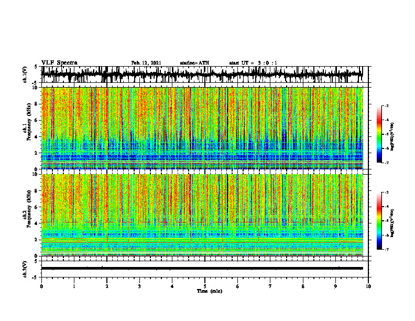The height and width of the screenshot is (321, 415).
Task: Click the ch.2 spectrogram panel
Action: 202,215
